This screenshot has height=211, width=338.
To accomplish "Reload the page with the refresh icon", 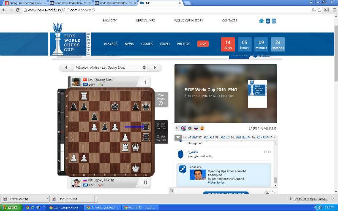I will pos(18,10).
